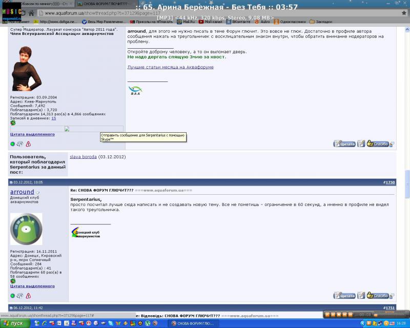Viewport: 410px width, 328px height.
Task: Report arround's post with the warning triangle icon
Action: pos(28,296)
